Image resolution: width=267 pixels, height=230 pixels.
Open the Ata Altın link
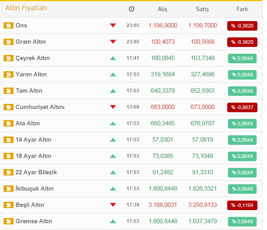27,123
